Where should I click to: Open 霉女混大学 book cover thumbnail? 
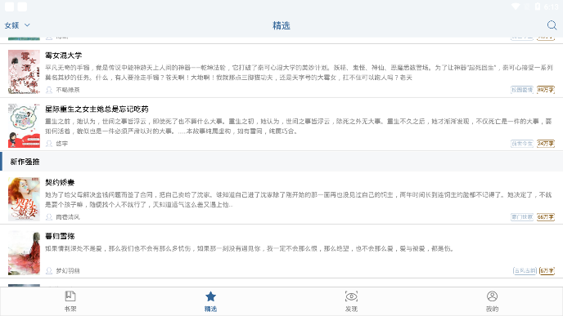24,72
